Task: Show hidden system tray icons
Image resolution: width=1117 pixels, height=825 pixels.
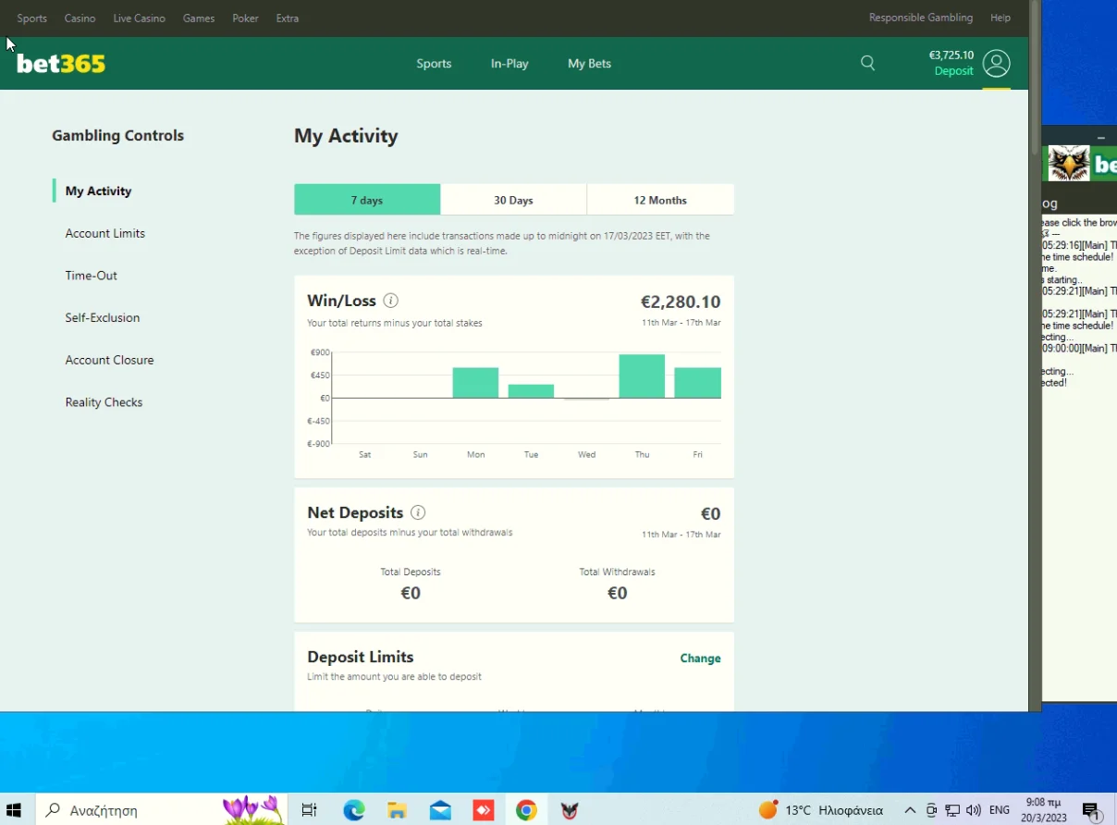Action: (x=910, y=810)
